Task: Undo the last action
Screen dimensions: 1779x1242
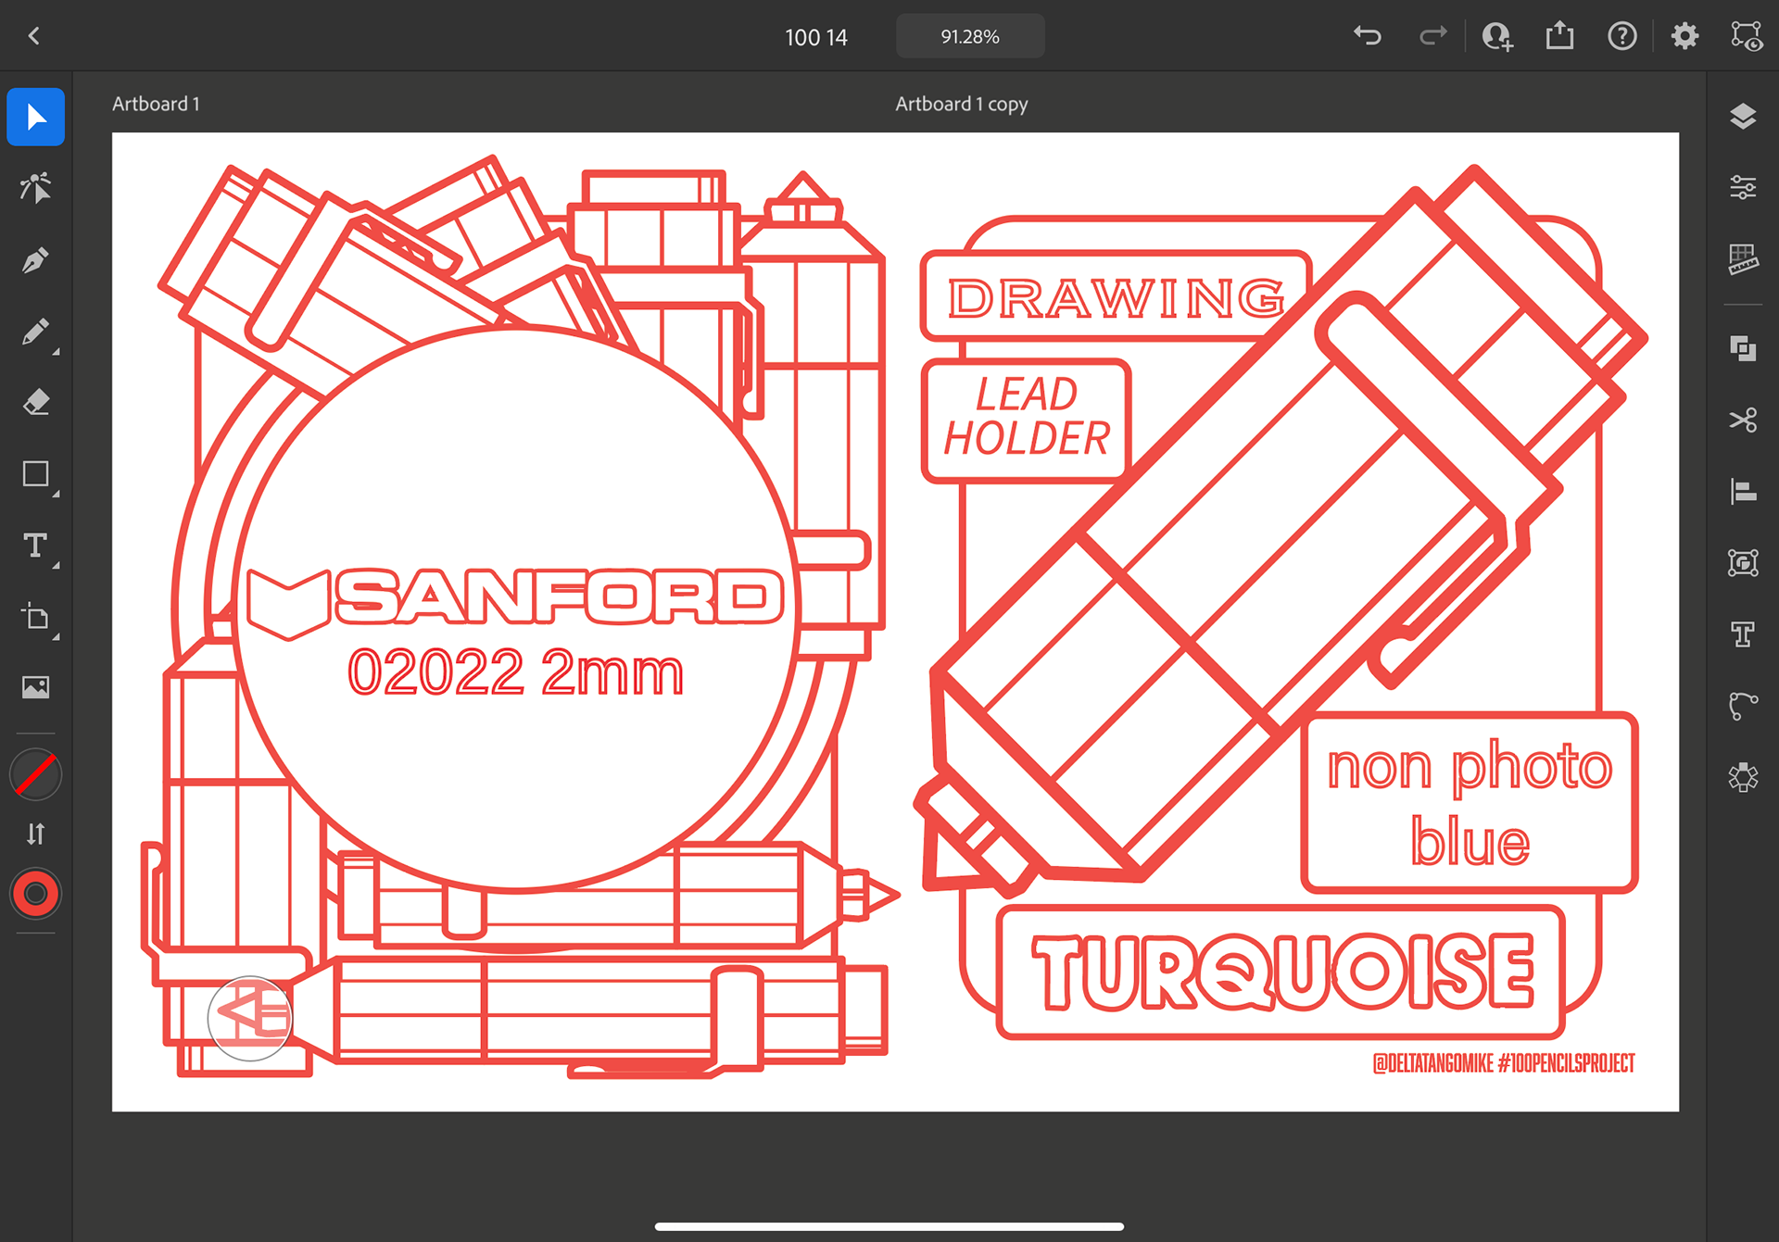Action: [1367, 36]
